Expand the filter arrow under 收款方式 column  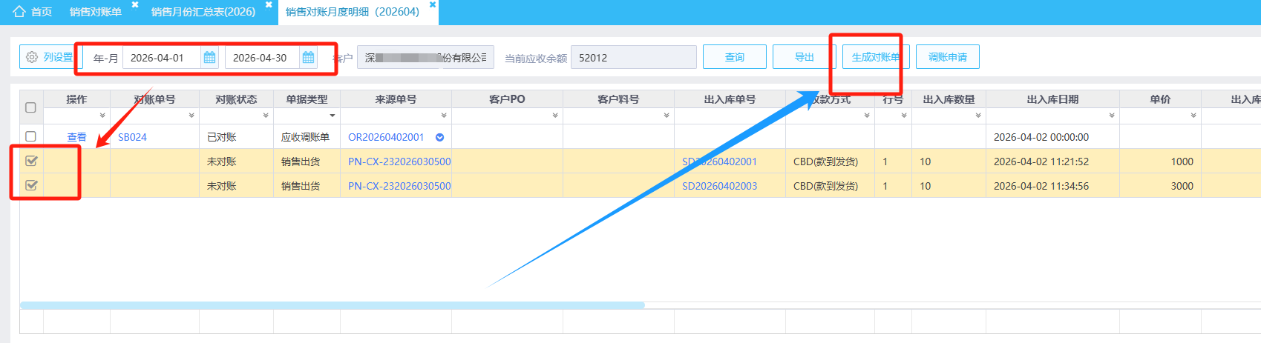tap(867, 116)
